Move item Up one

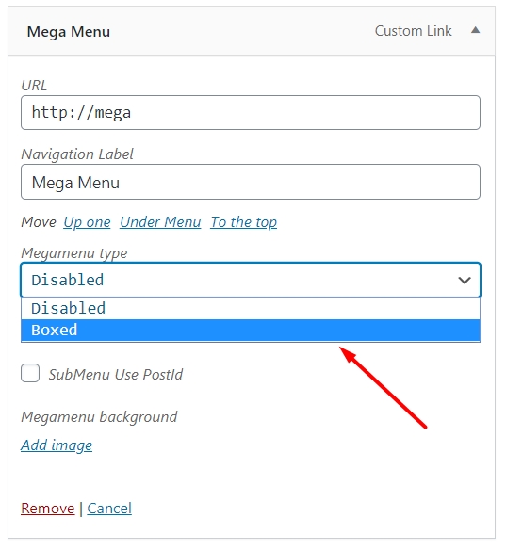click(x=87, y=222)
